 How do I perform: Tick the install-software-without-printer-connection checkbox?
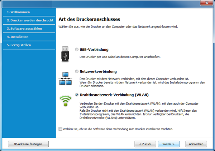coord(60,129)
